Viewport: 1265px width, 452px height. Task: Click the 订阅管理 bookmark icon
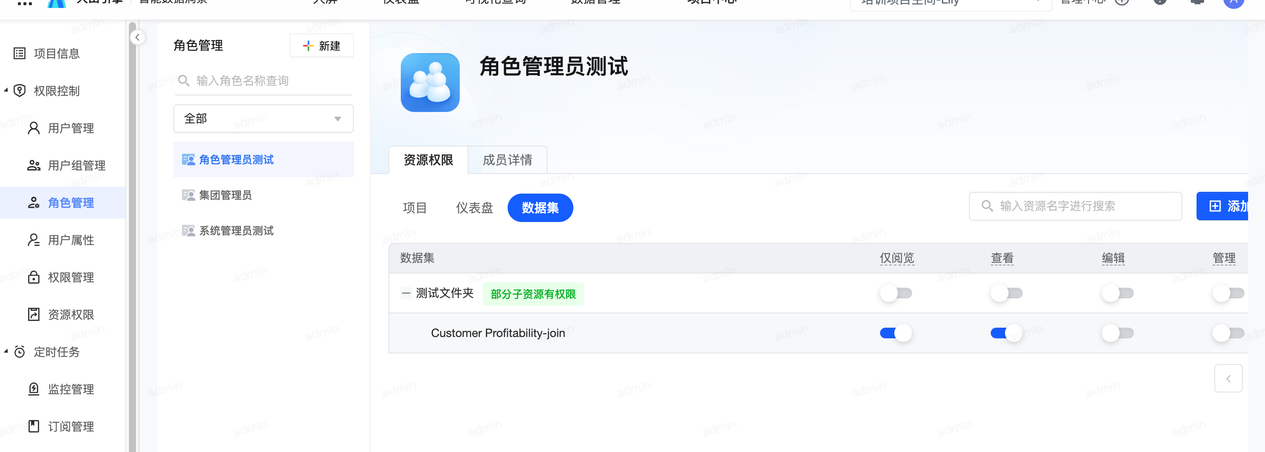33,427
